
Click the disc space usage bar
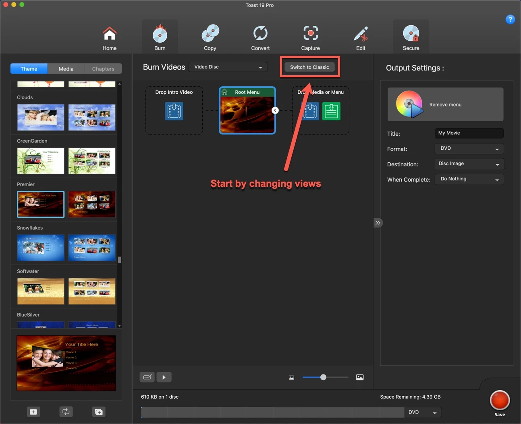[272, 412]
